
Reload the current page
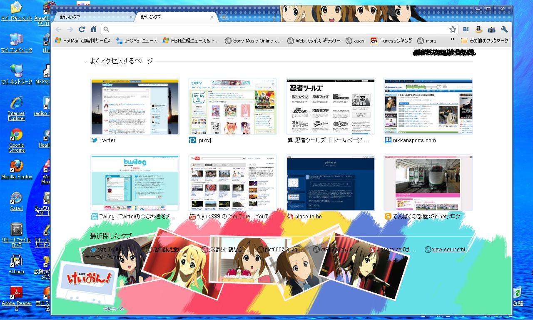(82, 29)
